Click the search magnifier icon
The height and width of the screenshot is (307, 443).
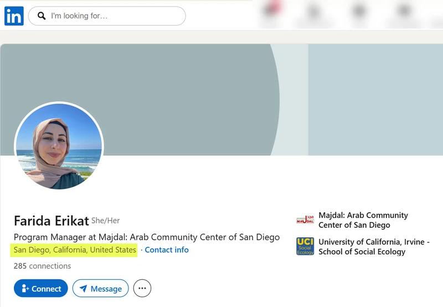coord(42,16)
